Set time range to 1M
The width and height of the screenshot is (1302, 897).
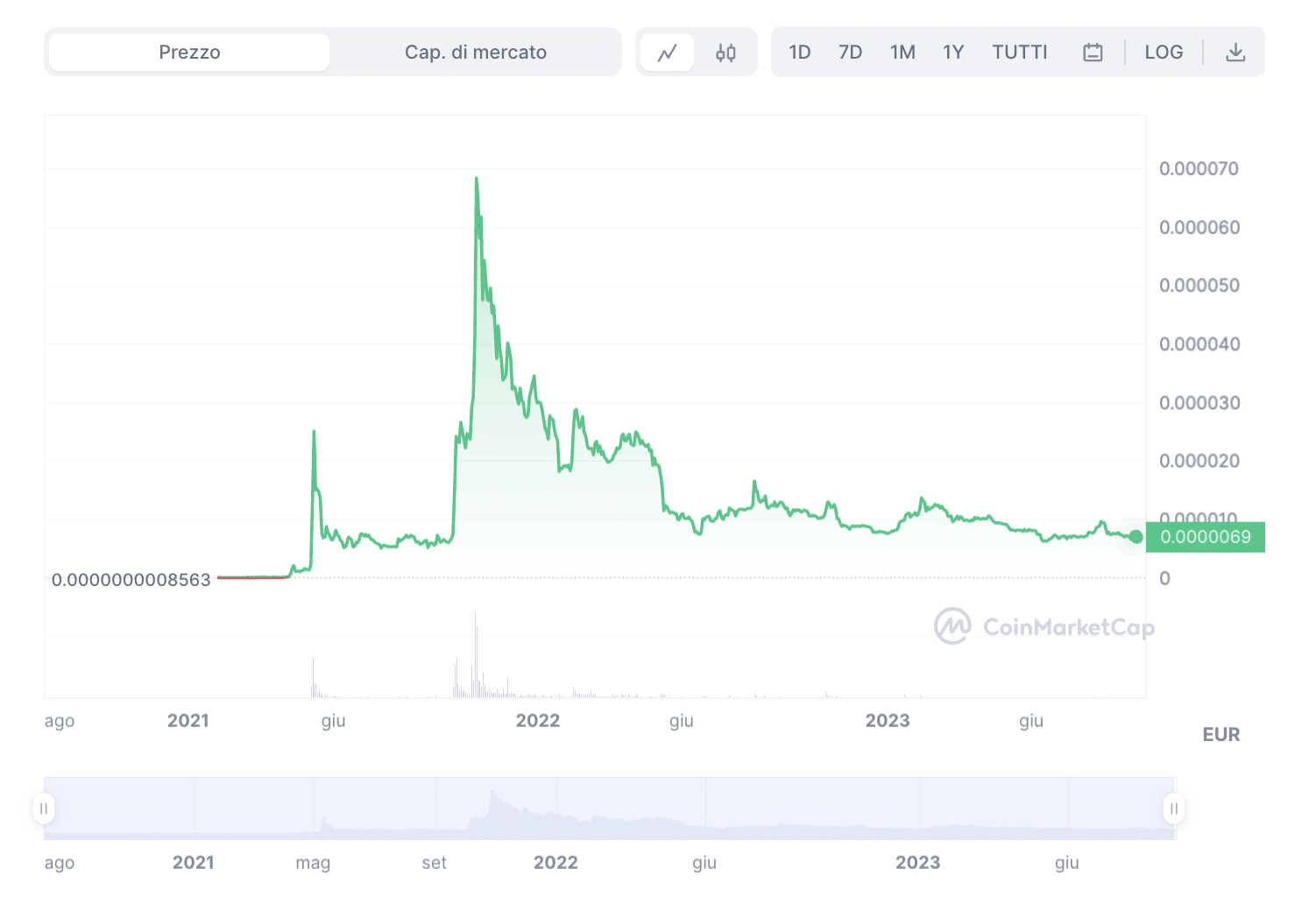point(902,53)
